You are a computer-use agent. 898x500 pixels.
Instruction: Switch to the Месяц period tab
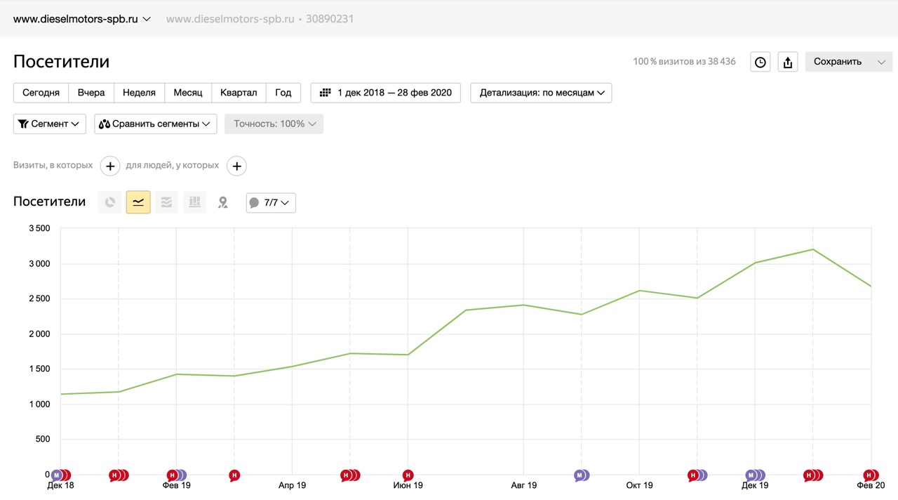point(188,93)
